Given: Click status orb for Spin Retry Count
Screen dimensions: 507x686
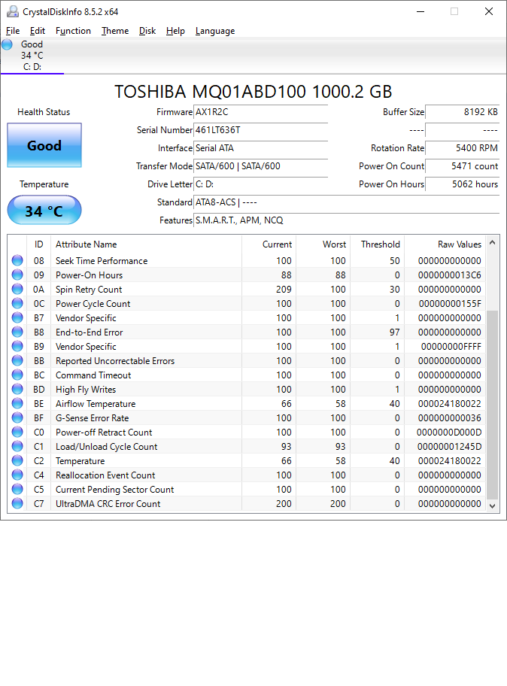Looking at the screenshot, I should pyautogui.click(x=17, y=289).
